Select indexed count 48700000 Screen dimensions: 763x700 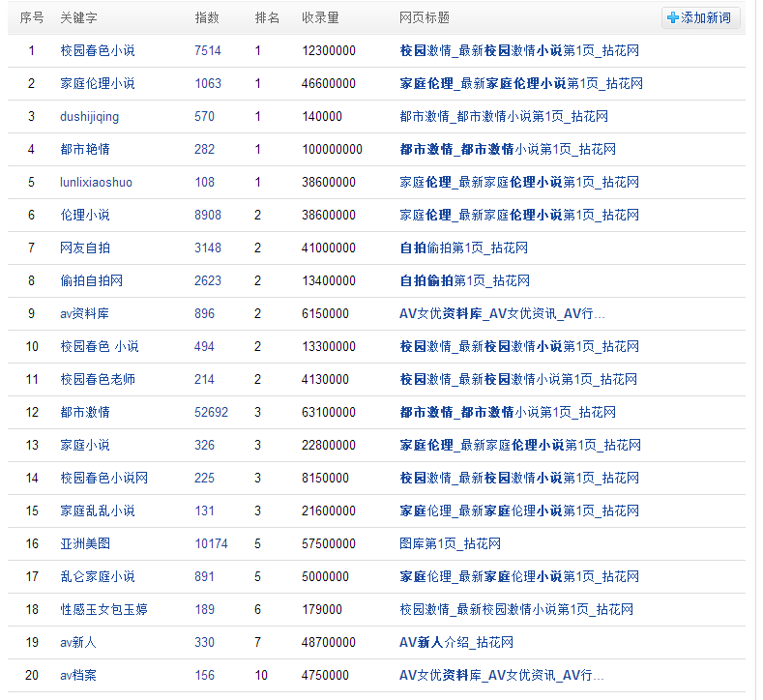point(329,643)
